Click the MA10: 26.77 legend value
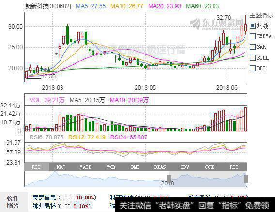Image resolution: width=275 pixels, height=212 pixels. click(x=127, y=6)
